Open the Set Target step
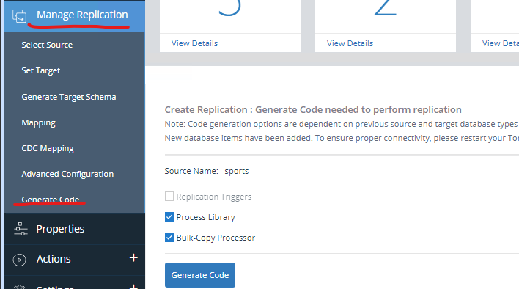The width and height of the screenshot is (519, 289). tap(41, 70)
